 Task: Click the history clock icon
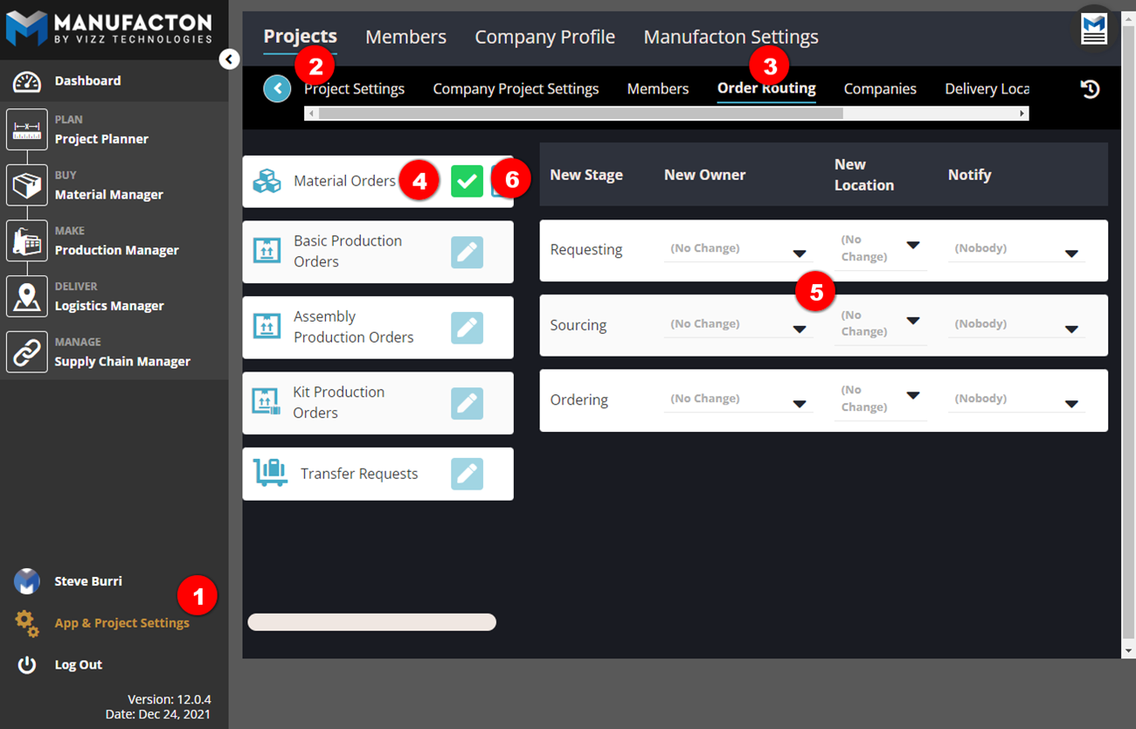coord(1090,89)
